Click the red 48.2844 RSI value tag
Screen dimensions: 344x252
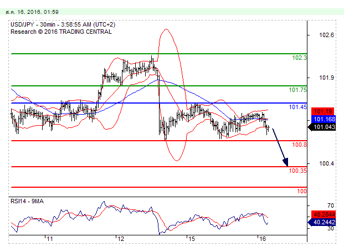coord(324,214)
